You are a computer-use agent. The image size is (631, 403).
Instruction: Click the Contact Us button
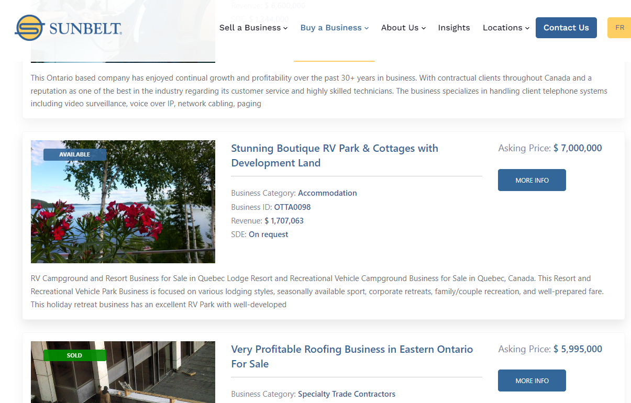coord(566,28)
